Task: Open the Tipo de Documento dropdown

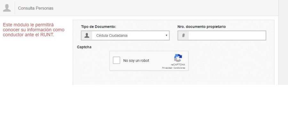Action: coord(125,35)
